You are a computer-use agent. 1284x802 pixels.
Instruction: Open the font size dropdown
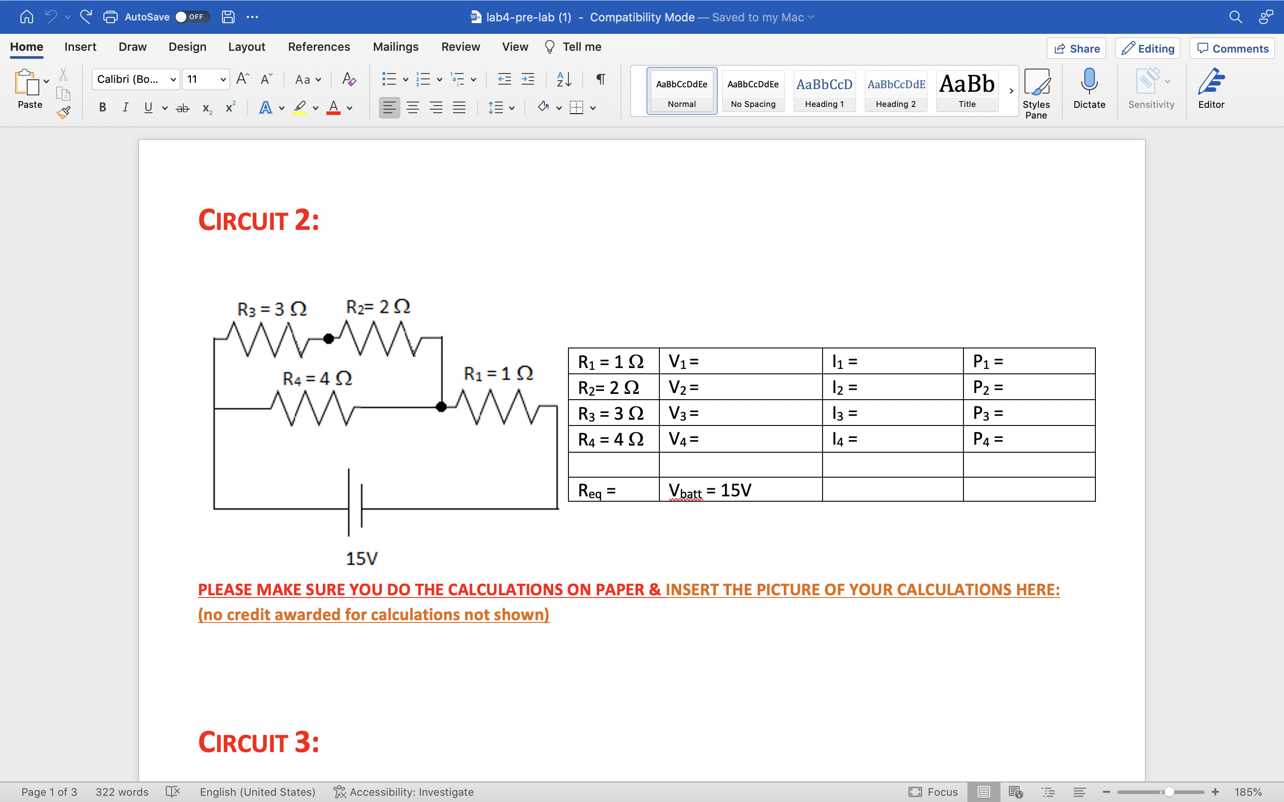[x=223, y=80]
